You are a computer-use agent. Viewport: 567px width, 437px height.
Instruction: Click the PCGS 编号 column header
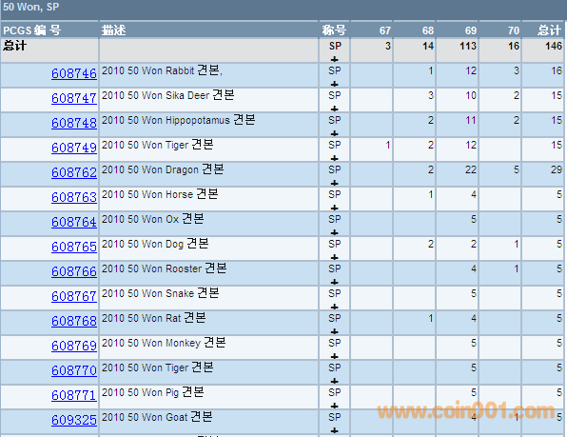[x=31, y=30]
